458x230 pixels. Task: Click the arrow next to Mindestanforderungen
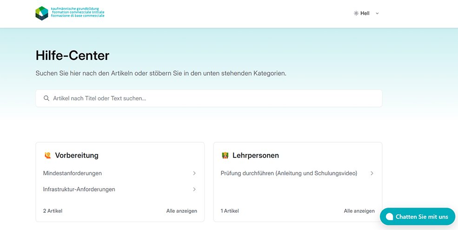point(194,173)
